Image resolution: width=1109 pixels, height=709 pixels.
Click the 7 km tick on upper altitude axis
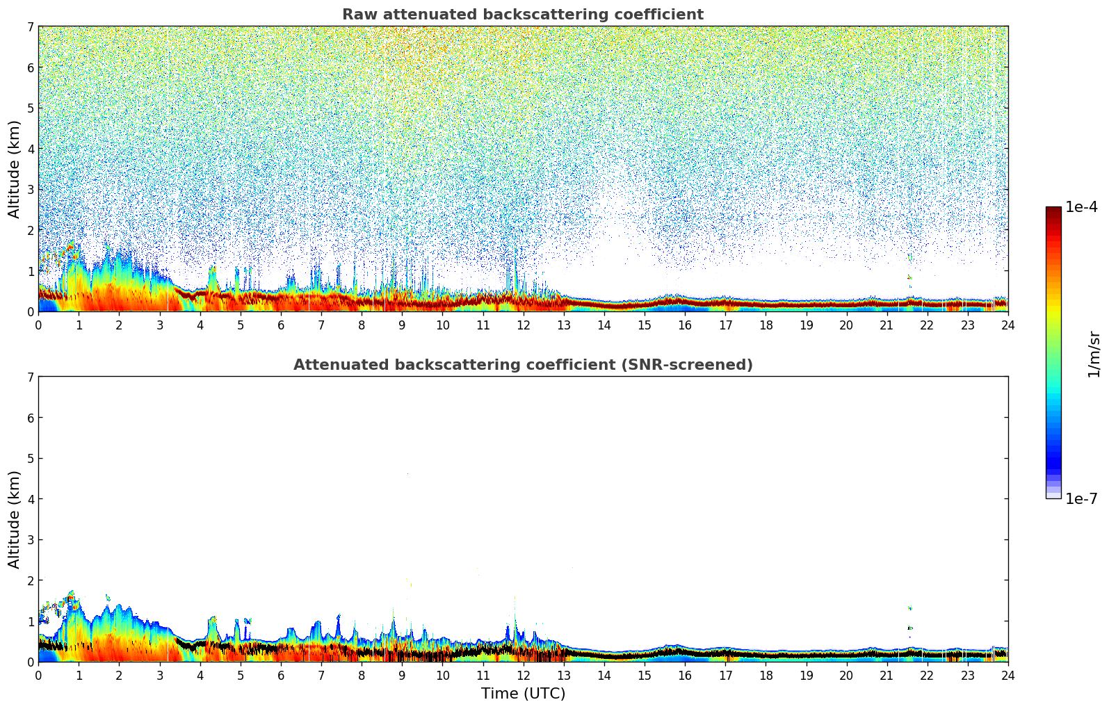[30, 27]
